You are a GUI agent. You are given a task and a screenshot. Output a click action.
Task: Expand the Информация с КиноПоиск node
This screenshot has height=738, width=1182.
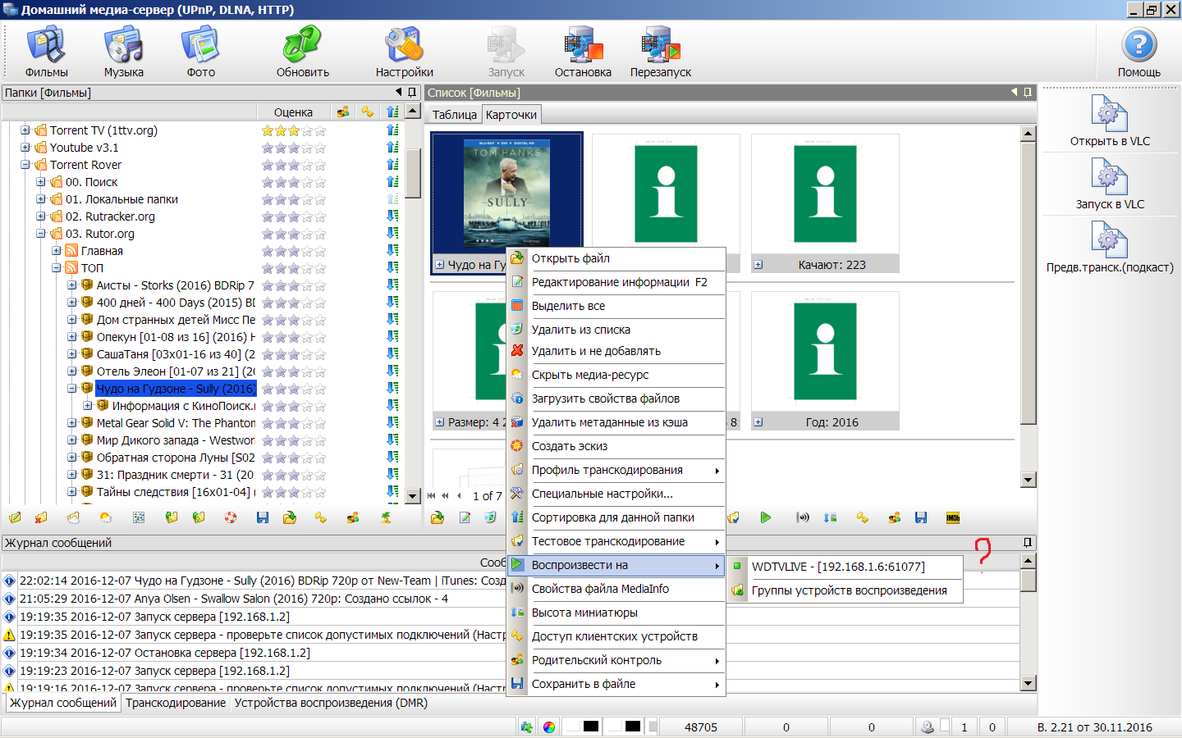tap(88, 406)
